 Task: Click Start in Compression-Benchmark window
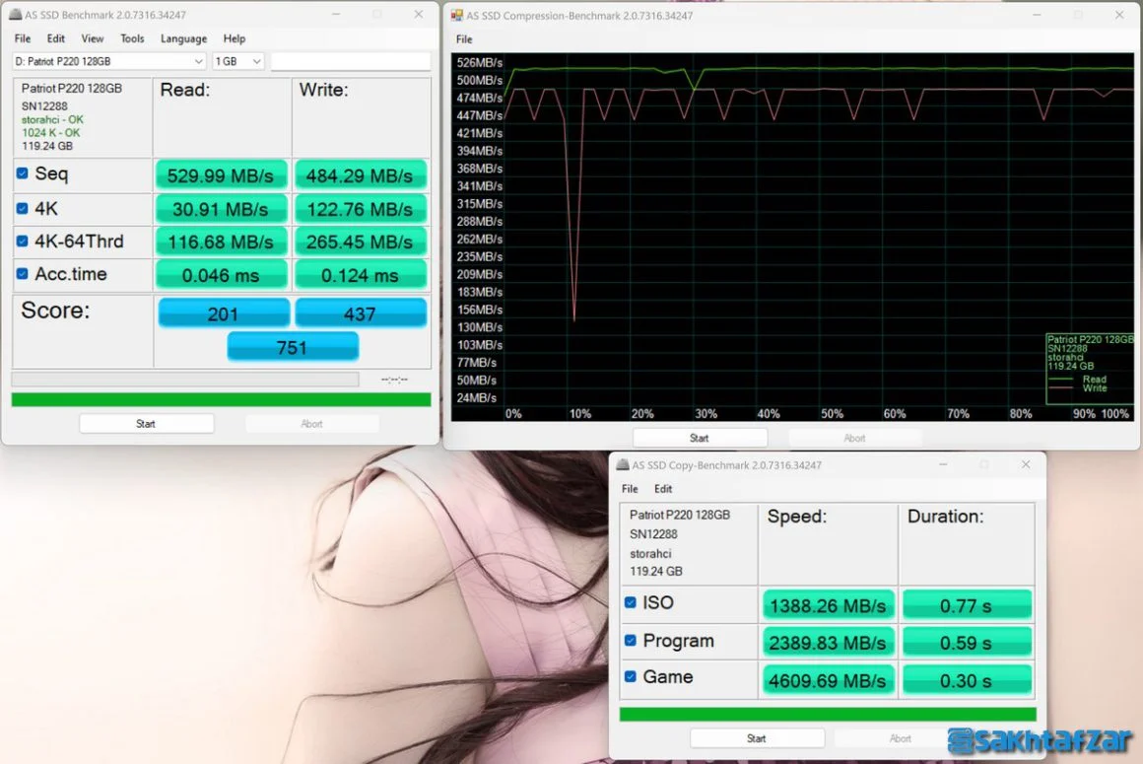point(700,438)
